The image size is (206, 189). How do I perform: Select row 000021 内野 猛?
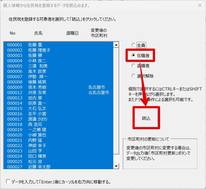58,140
